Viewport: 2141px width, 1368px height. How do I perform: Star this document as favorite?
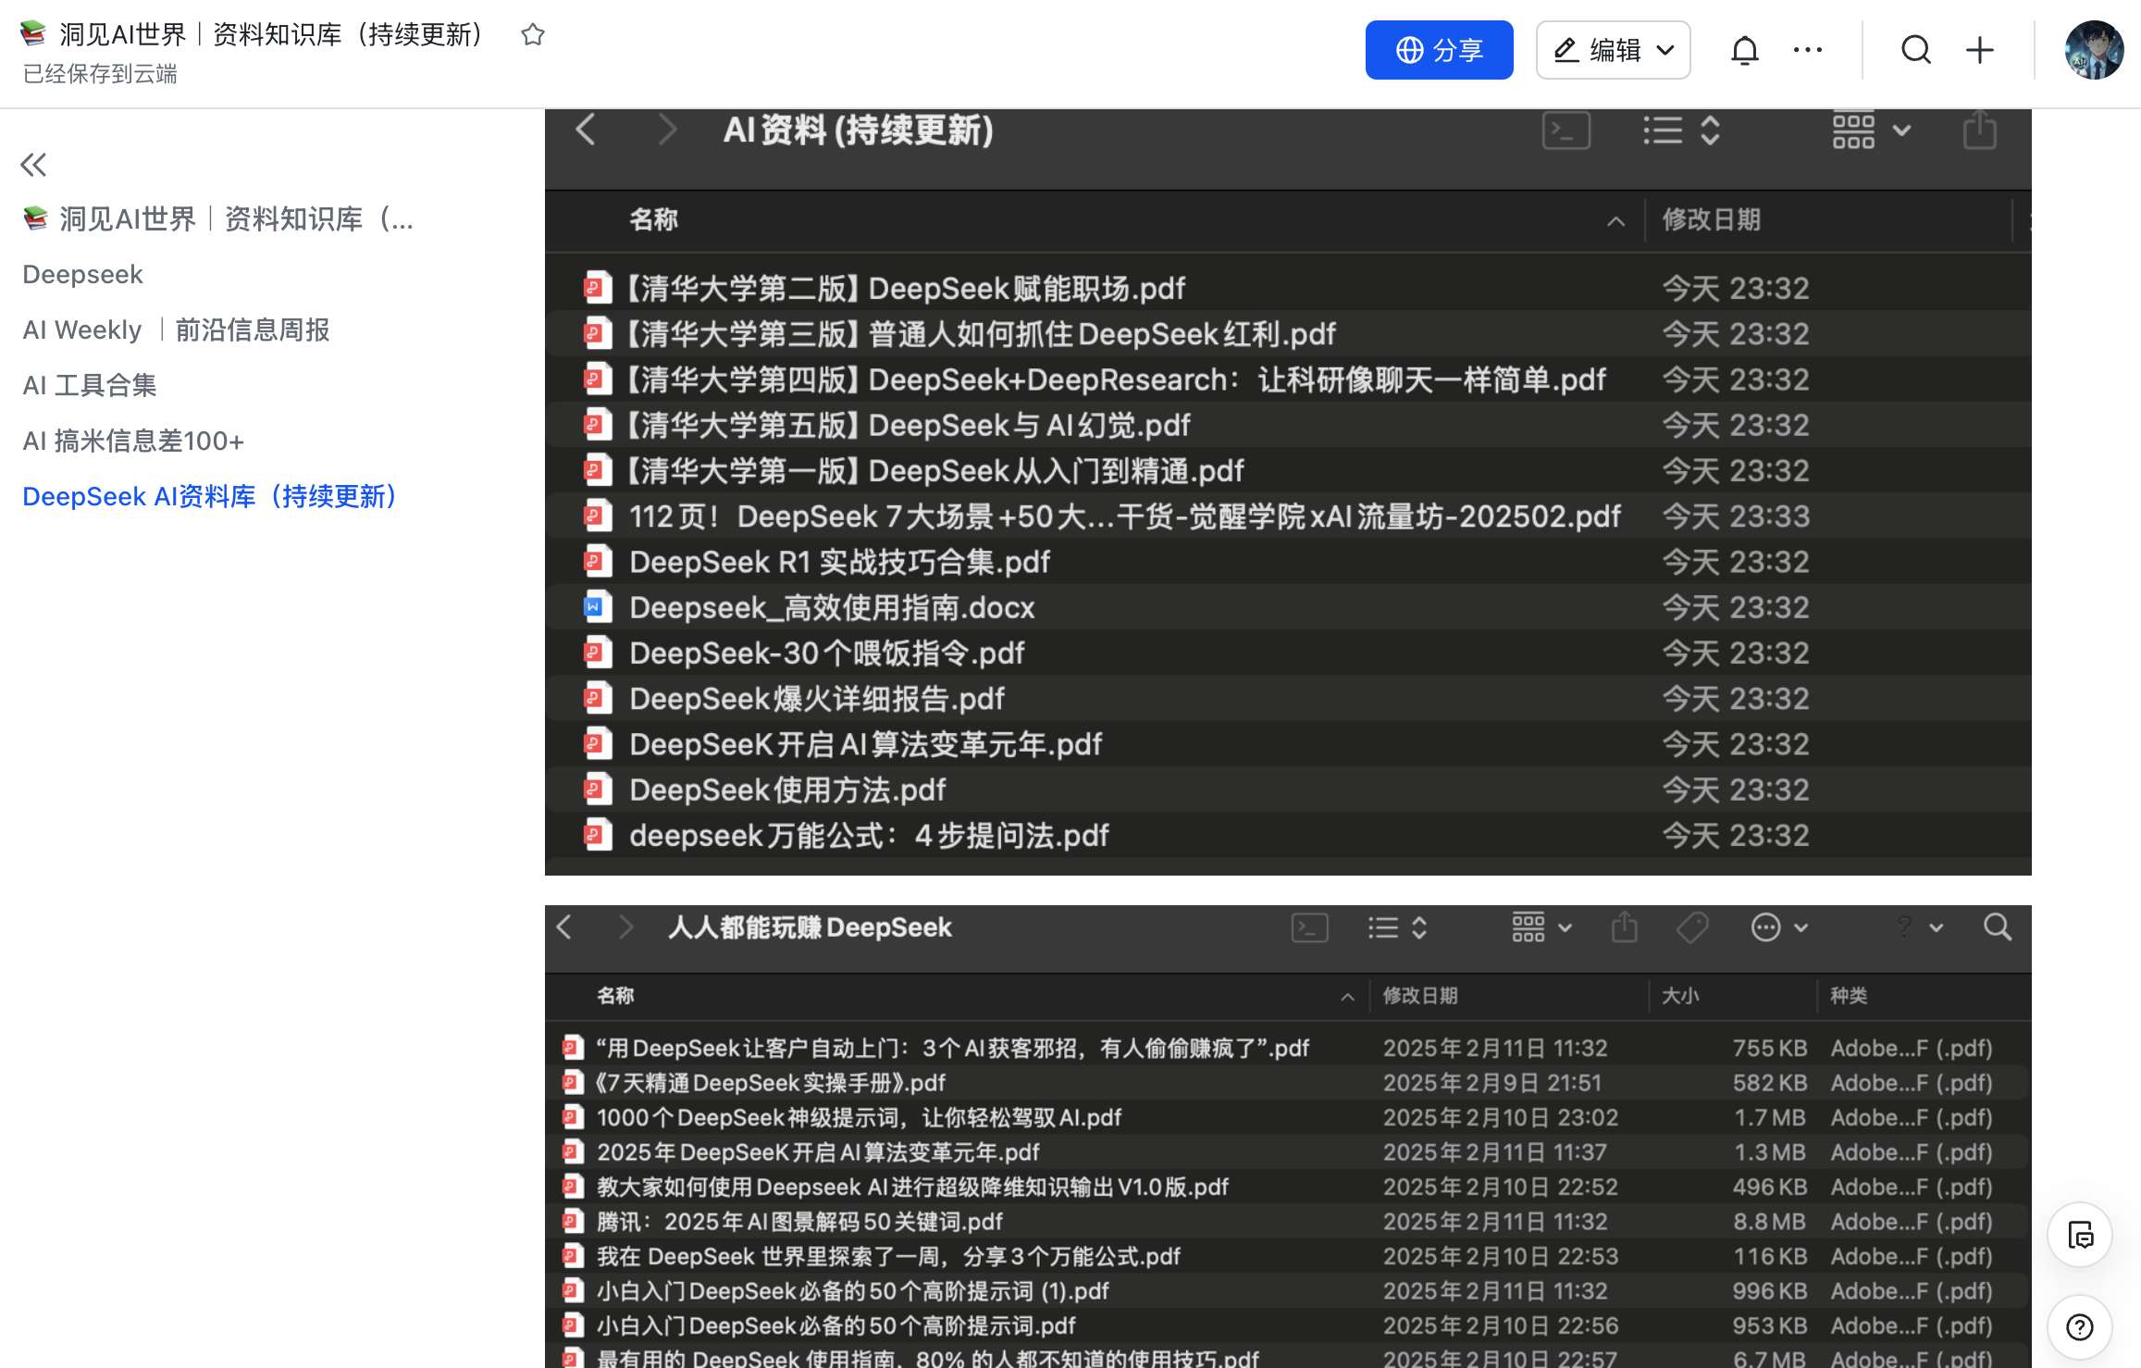[532, 35]
